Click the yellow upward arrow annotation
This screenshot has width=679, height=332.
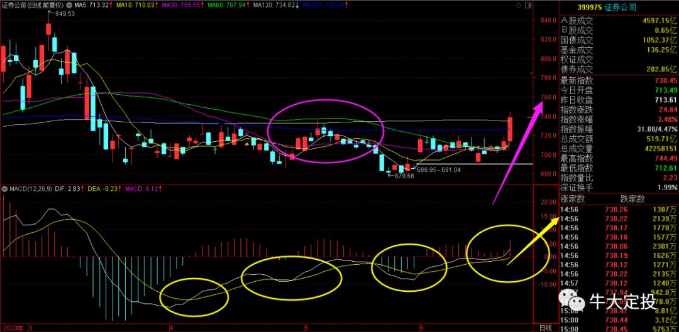coord(534,242)
